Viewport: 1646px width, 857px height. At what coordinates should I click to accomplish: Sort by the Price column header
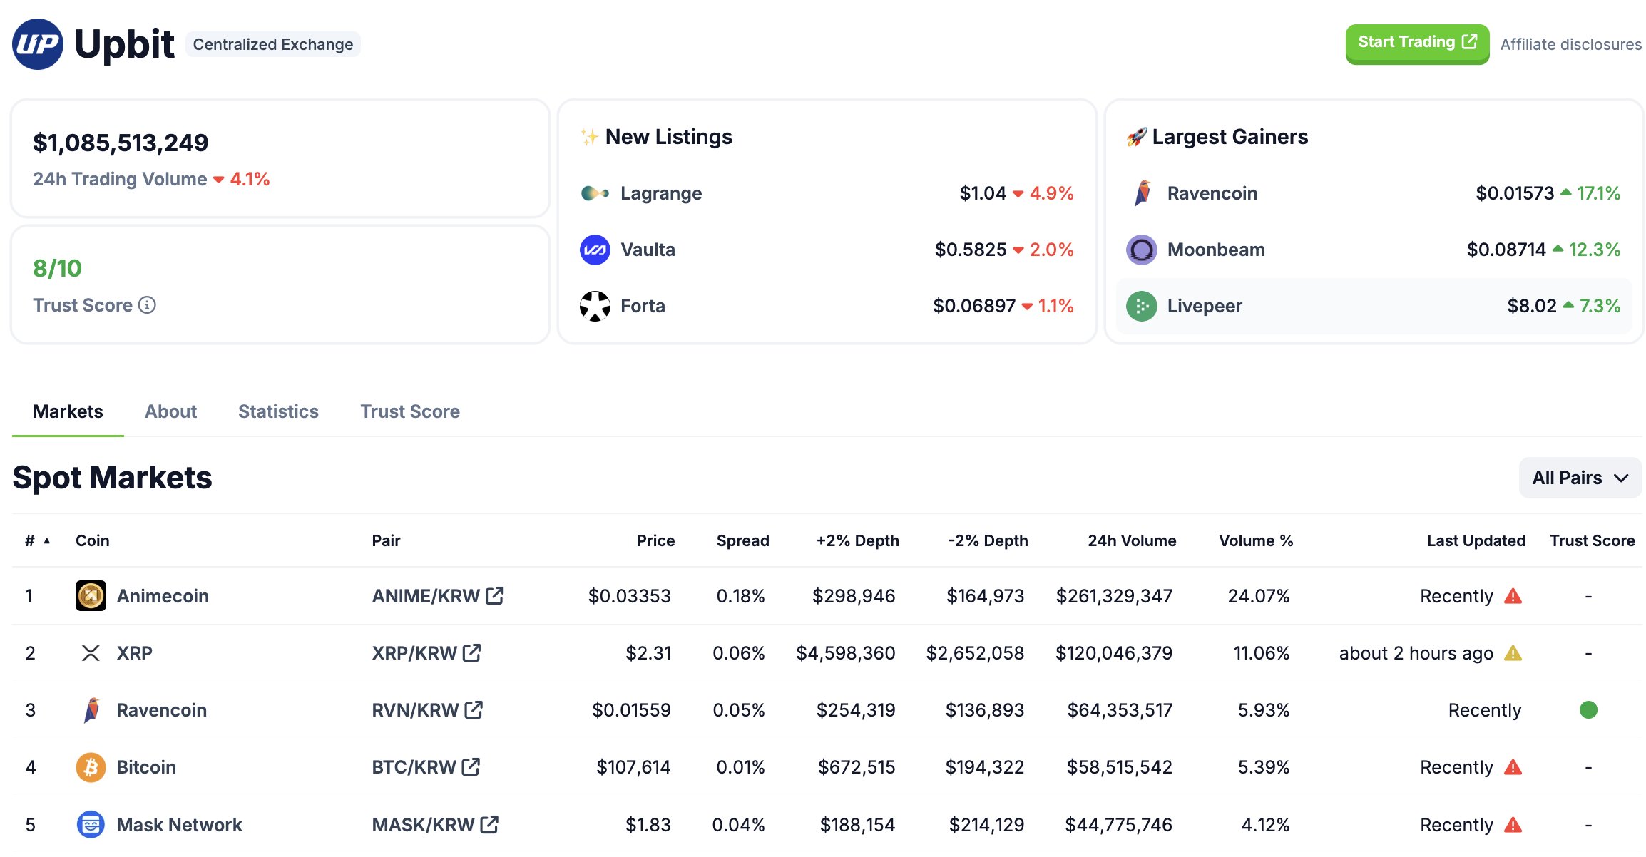click(655, 540)
